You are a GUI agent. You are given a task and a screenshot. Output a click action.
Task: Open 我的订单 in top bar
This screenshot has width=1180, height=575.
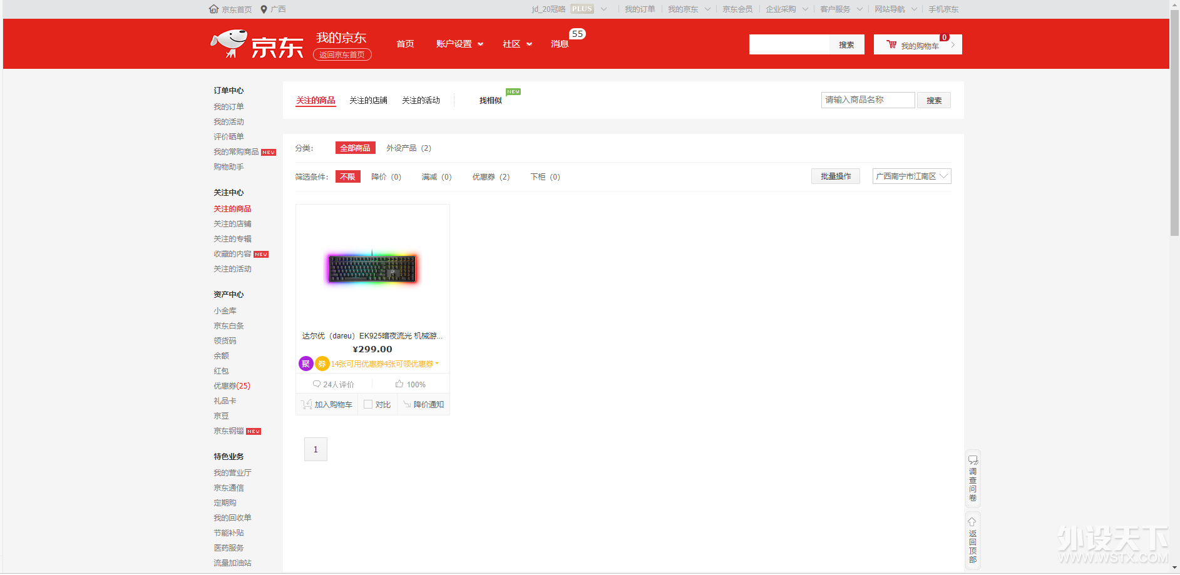pyautogui.click(x=640, y=9)
